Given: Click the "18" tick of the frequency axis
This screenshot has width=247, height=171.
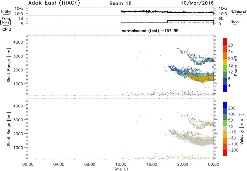Looking at the screenshot, I should click(21, 19).
